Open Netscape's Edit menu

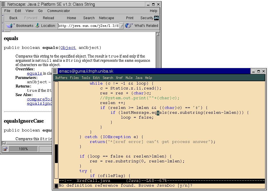(18, 11)
